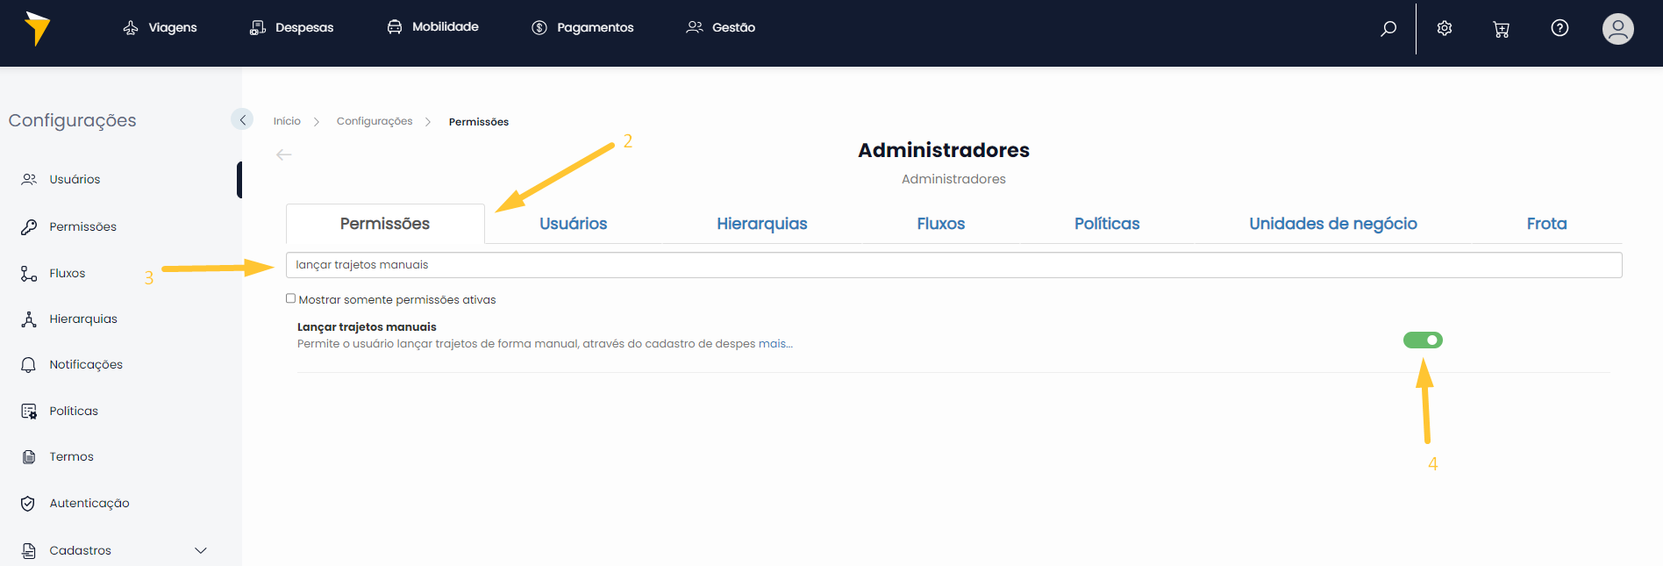Click the yellow logo icon
The width and height of the screenshot is (1663, 566).
tap(37, 28)
